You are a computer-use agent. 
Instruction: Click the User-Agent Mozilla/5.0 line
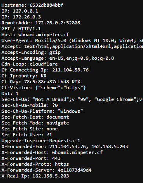(x=72, y=40)
